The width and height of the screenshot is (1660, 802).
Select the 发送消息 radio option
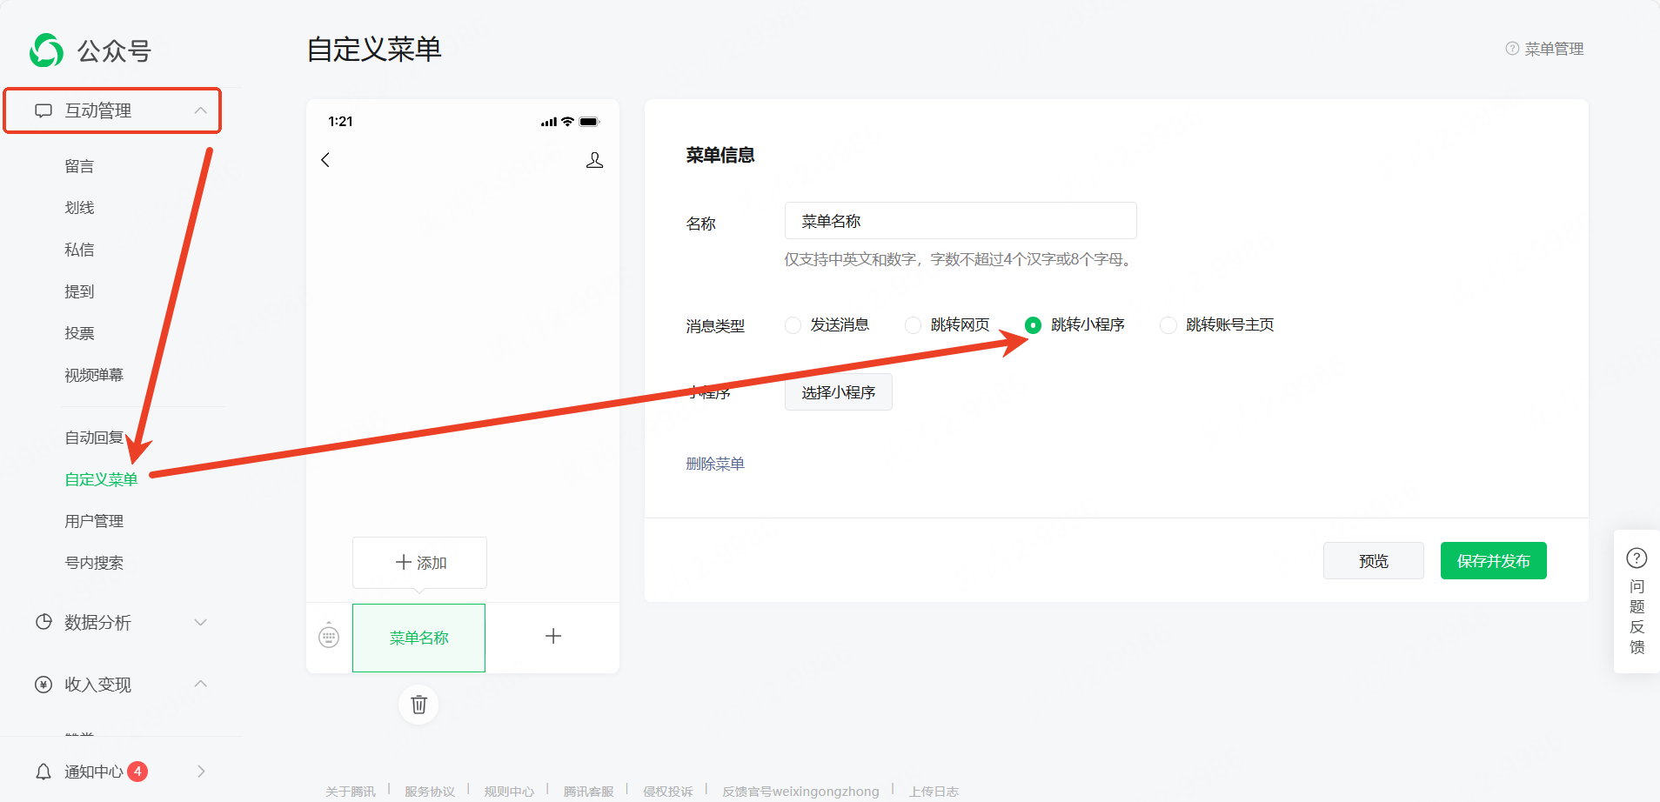click(x=793, y=325)
